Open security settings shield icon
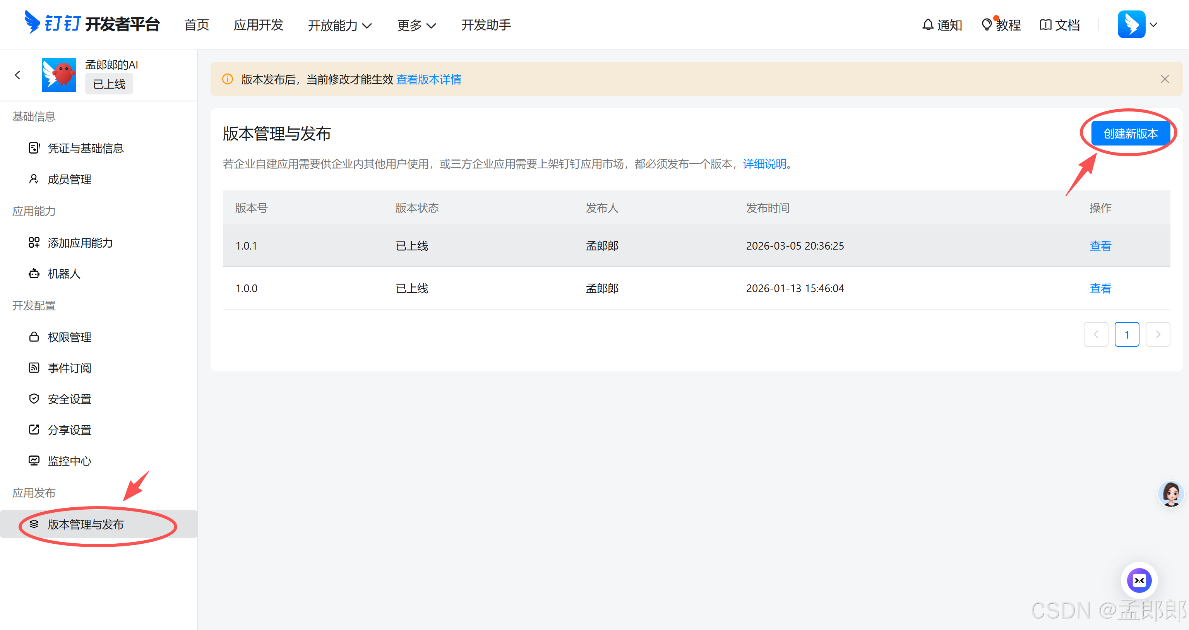1189x630 pixels. click(34, 399)
